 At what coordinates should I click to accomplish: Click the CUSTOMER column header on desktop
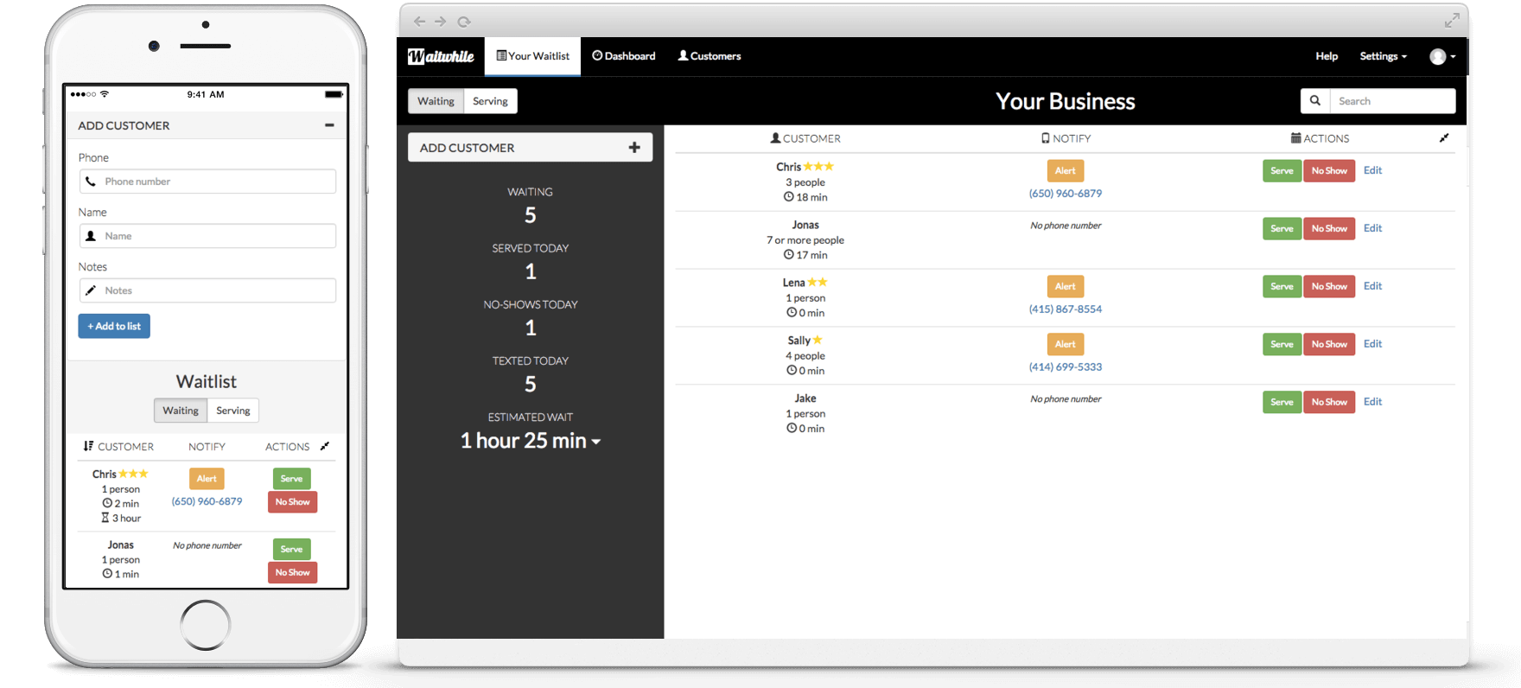click(x=805, y=138)
